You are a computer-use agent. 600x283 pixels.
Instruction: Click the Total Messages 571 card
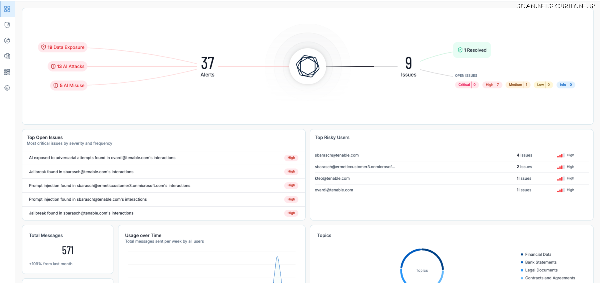pos(68,249)
